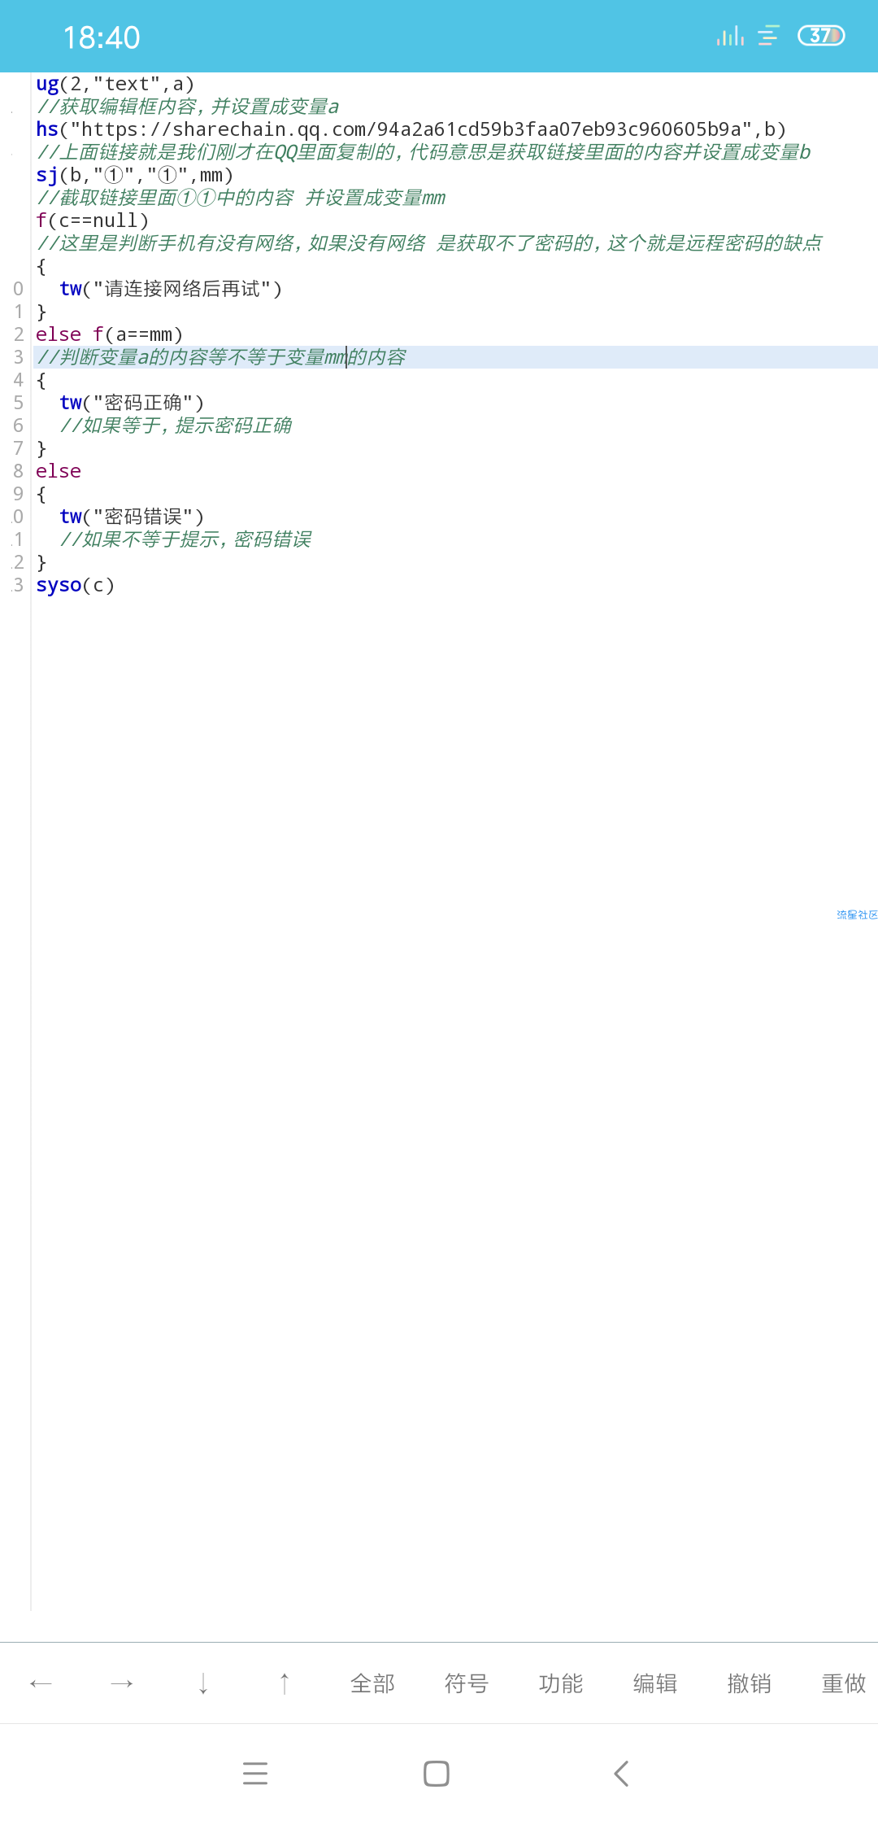The width and height of the screenshot is (878, 1829).
Task: Tap the comment 获取编辑框内容
Action: [188, 107]
